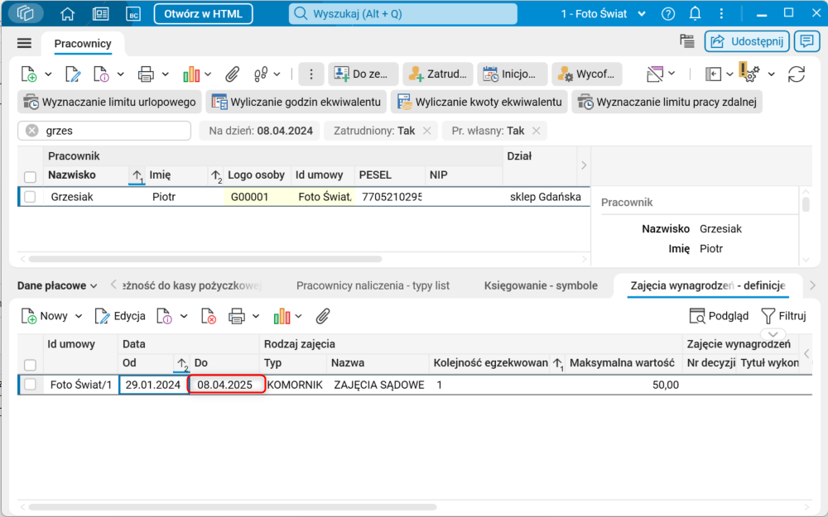Click the settings gear with warning icon

[x=750, y=72]
